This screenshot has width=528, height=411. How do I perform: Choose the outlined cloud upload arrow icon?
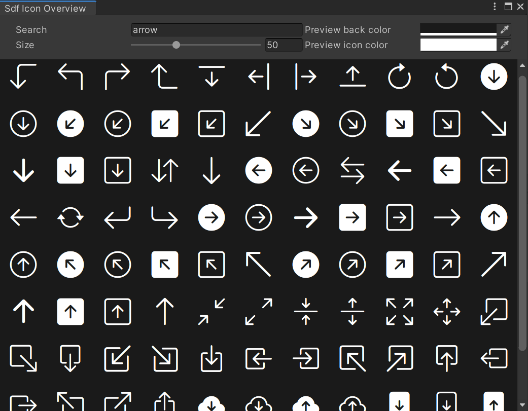pyautogui.click(x=353, y=403)
